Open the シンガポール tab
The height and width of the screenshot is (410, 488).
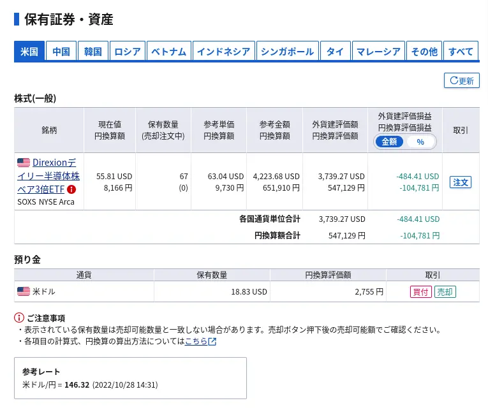287,51
